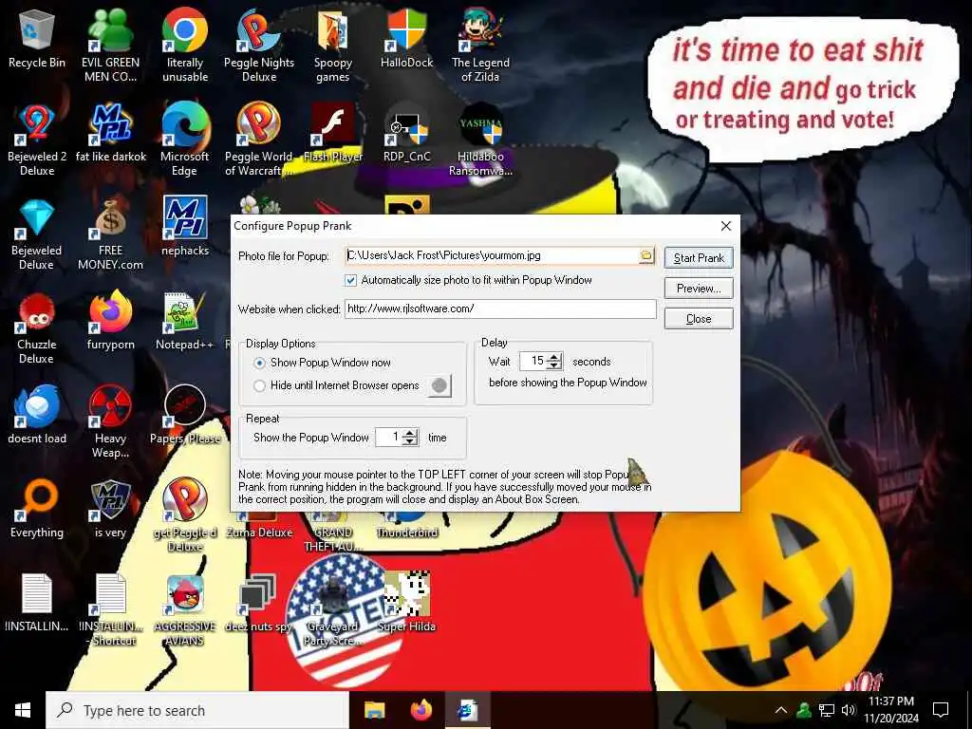Select Show Popup Window now option

coord(260,363)
